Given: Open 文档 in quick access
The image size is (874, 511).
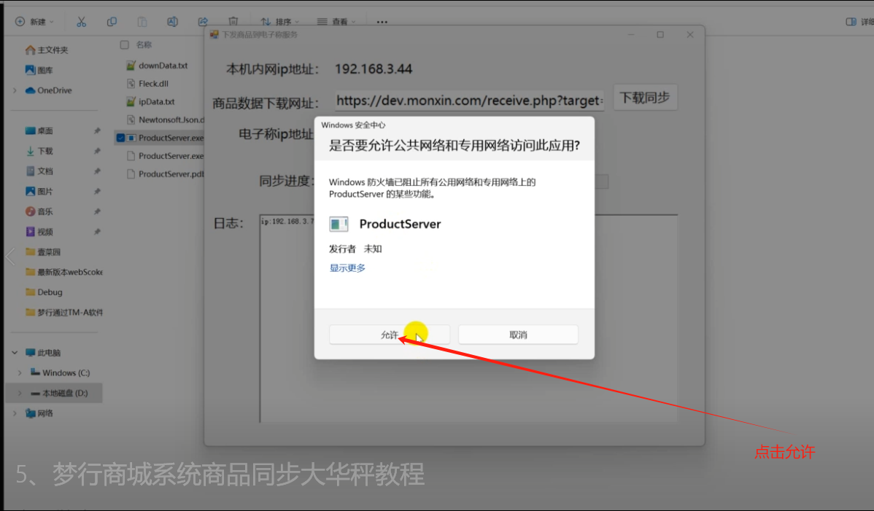Looking at the screenshot, I should click(x=39, y=171).
